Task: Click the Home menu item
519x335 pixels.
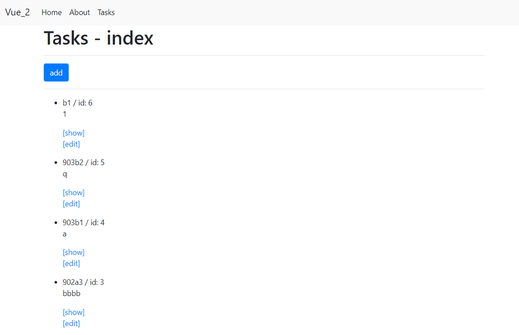Action: [51, 12]
